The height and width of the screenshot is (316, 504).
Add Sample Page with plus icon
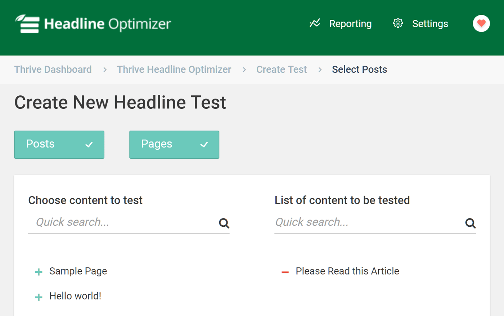click(x=39, y=272)
